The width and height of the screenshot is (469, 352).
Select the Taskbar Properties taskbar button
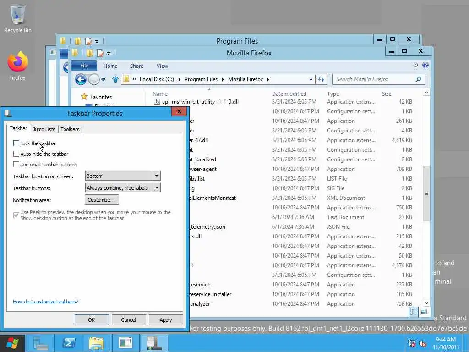pos(154,343)
